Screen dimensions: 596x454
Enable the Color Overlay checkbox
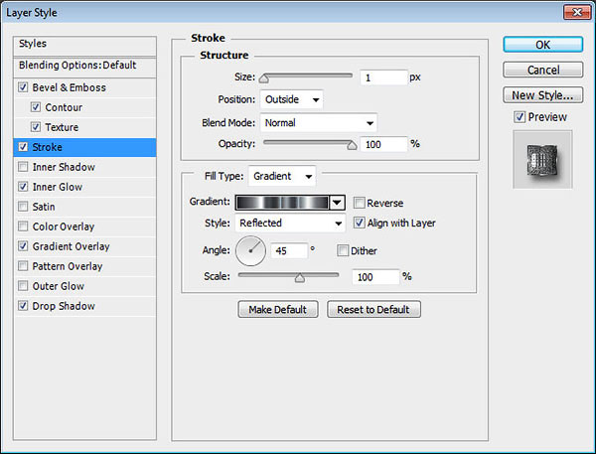click(23, 227)
